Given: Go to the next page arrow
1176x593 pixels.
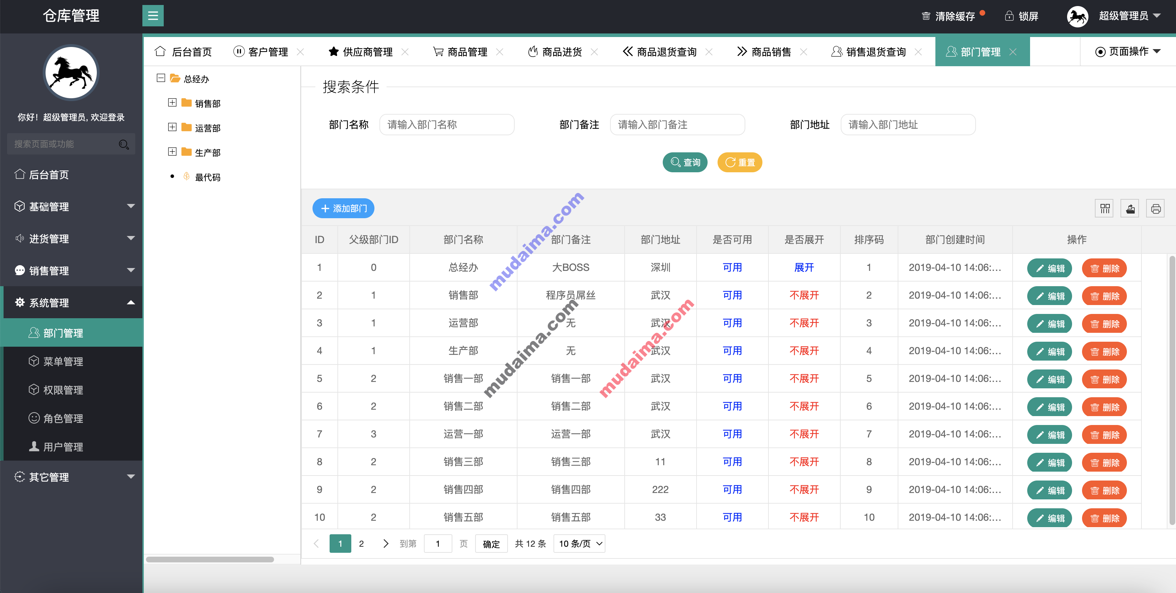Looking at the screenshot, I should coord(386,544).
